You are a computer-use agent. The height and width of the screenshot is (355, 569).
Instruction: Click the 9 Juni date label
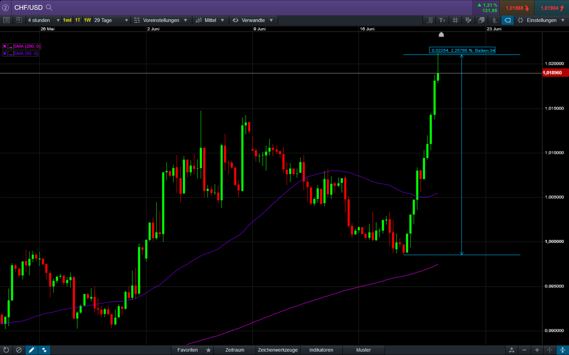coord(259,29)
